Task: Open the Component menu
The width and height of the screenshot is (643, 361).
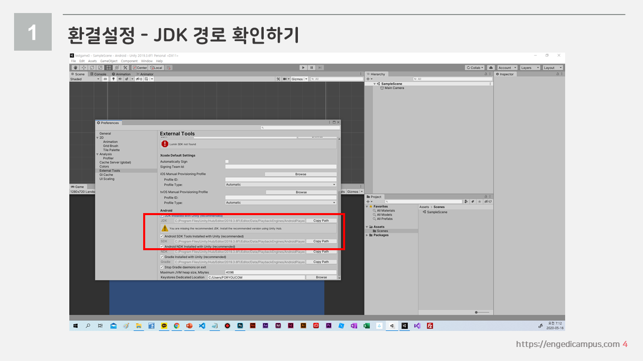Action: (129, 61)
